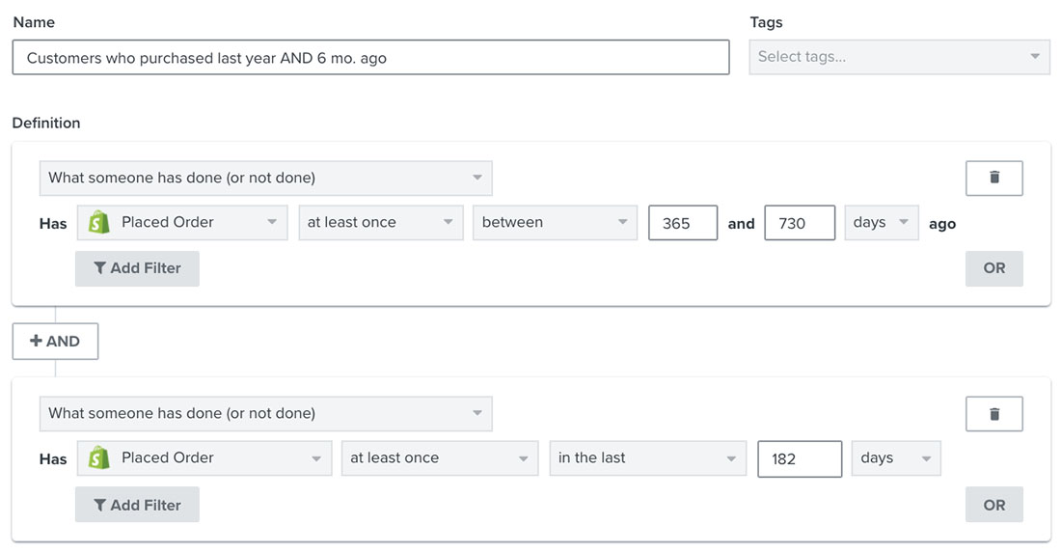
Task: Open second condition's 'at least once' dropdown
Action: [439, 458]
